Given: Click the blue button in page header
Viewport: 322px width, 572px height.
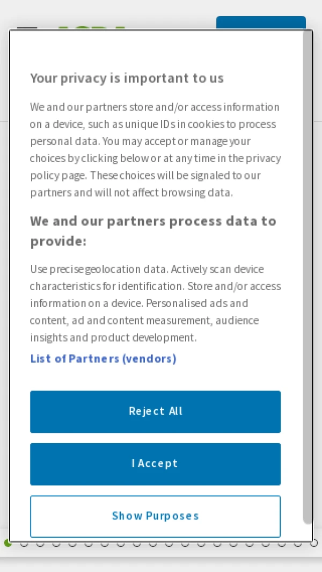Looking at the screenshot, I should [261, 23].
